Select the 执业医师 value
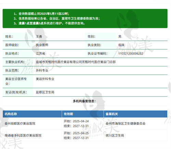The width and height of the screenshot is (171, 149). 42,45
